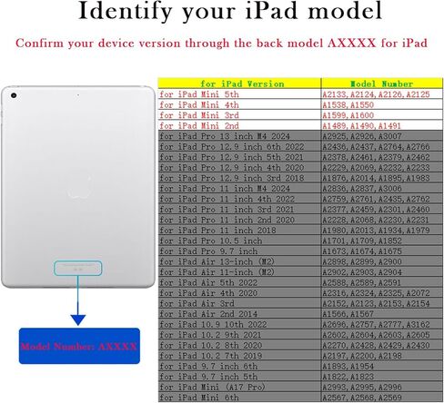
Task: Click model numbers 'A2588,A2589,A2591'
Action: pos(361,282)
